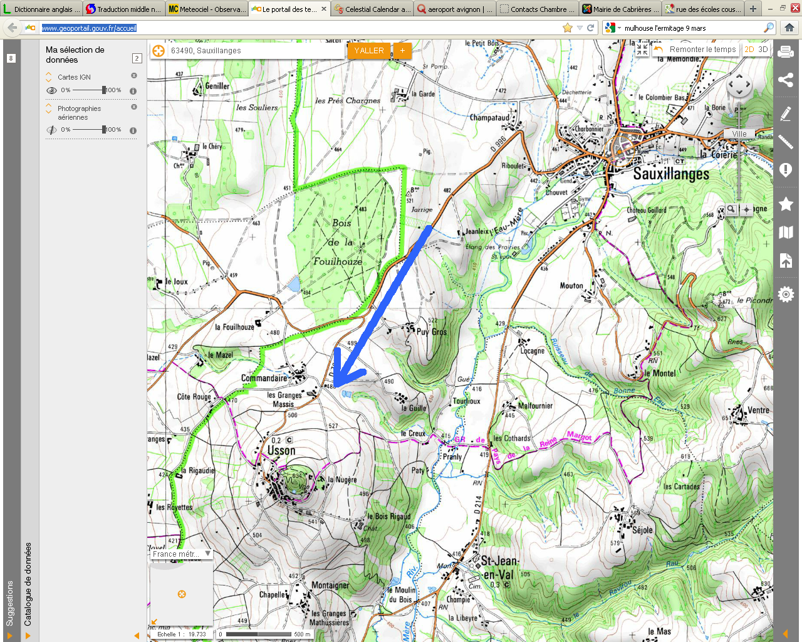Switch map view to 3D
Viewport: 802px width, 642px height.
763,50
